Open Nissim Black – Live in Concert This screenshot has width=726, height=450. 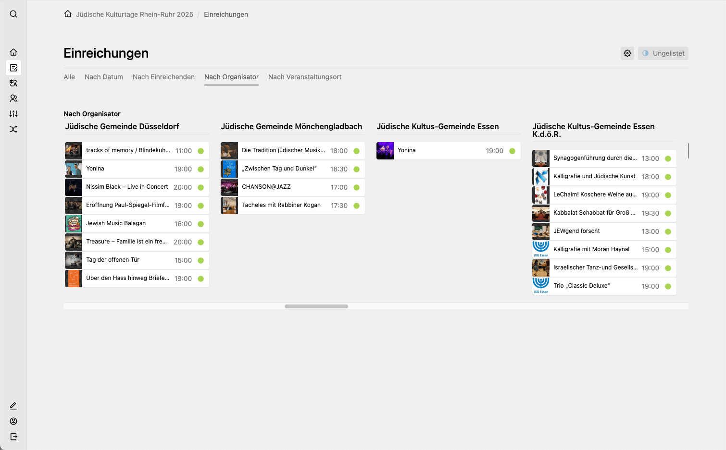click(x=137, y=187)
